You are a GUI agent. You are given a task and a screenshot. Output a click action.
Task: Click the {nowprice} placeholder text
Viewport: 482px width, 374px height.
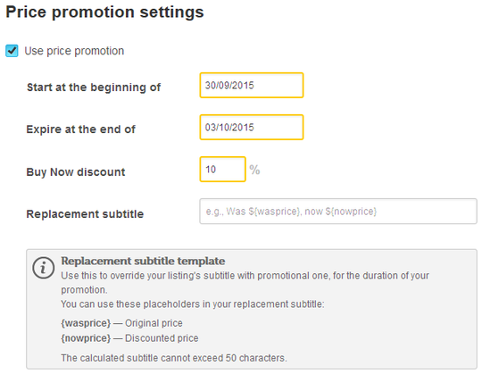point(86,338)
